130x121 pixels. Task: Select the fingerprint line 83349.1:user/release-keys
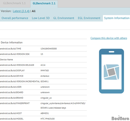(53, 108)
